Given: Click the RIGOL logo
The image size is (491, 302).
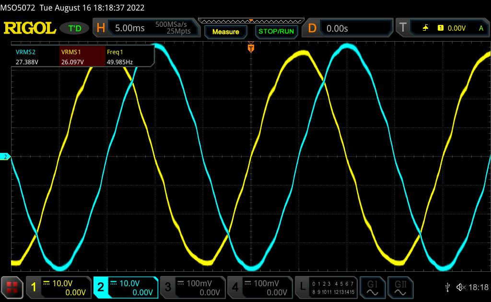Looking at the screenshot, I should [30, 28].
